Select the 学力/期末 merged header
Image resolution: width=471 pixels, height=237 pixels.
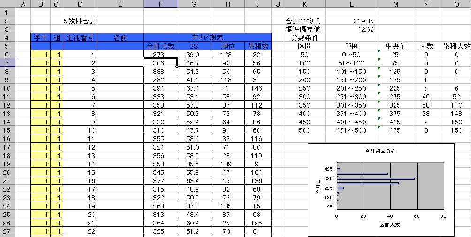tap(207, 37)
